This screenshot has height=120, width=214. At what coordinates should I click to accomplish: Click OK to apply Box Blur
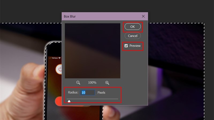[x=132, y=26]
